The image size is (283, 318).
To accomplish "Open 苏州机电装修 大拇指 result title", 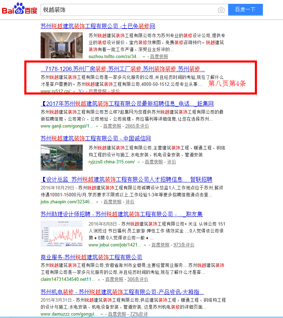I will coord(122,292).
